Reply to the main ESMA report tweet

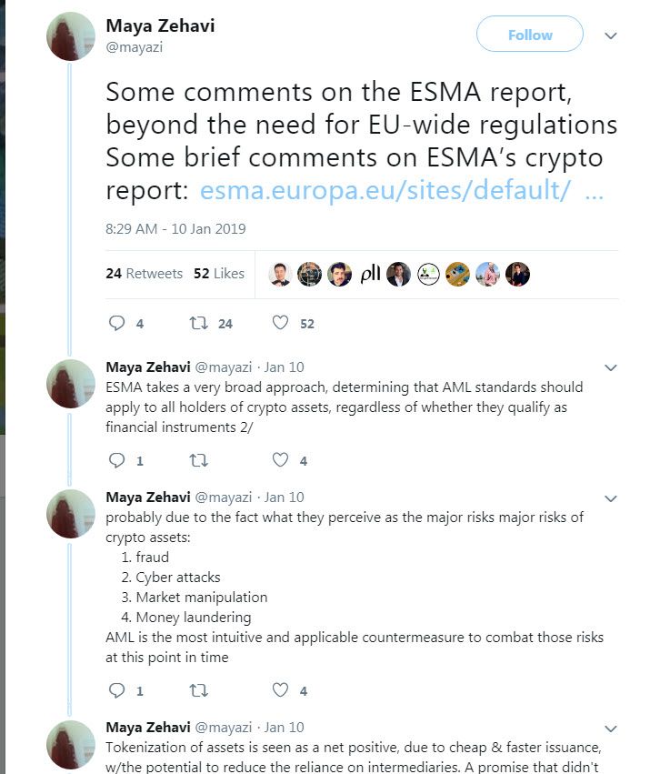[116, 323]
